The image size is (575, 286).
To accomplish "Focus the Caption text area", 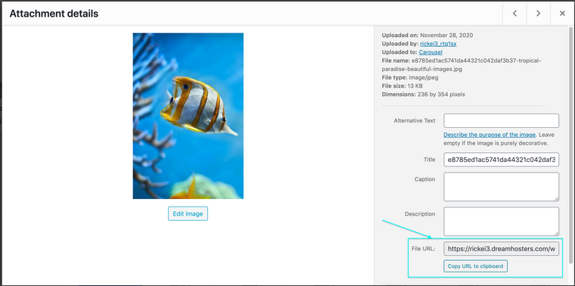I will coord(502,187).
